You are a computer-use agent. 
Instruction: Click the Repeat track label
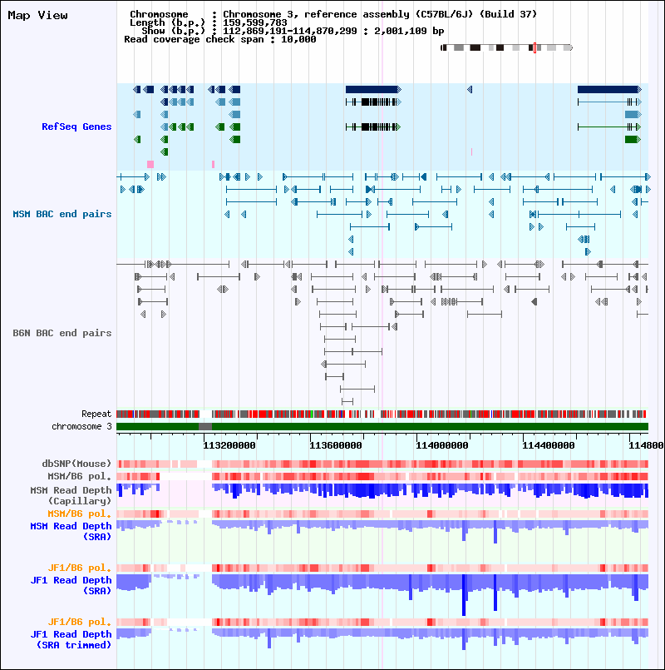[x=96, y=414]
